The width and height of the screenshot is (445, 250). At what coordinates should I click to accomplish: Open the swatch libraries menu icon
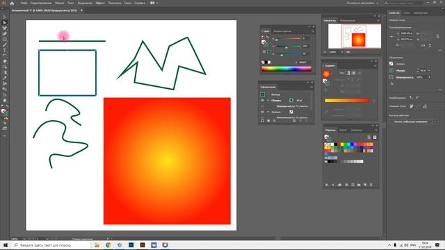(x=327, y=185)
